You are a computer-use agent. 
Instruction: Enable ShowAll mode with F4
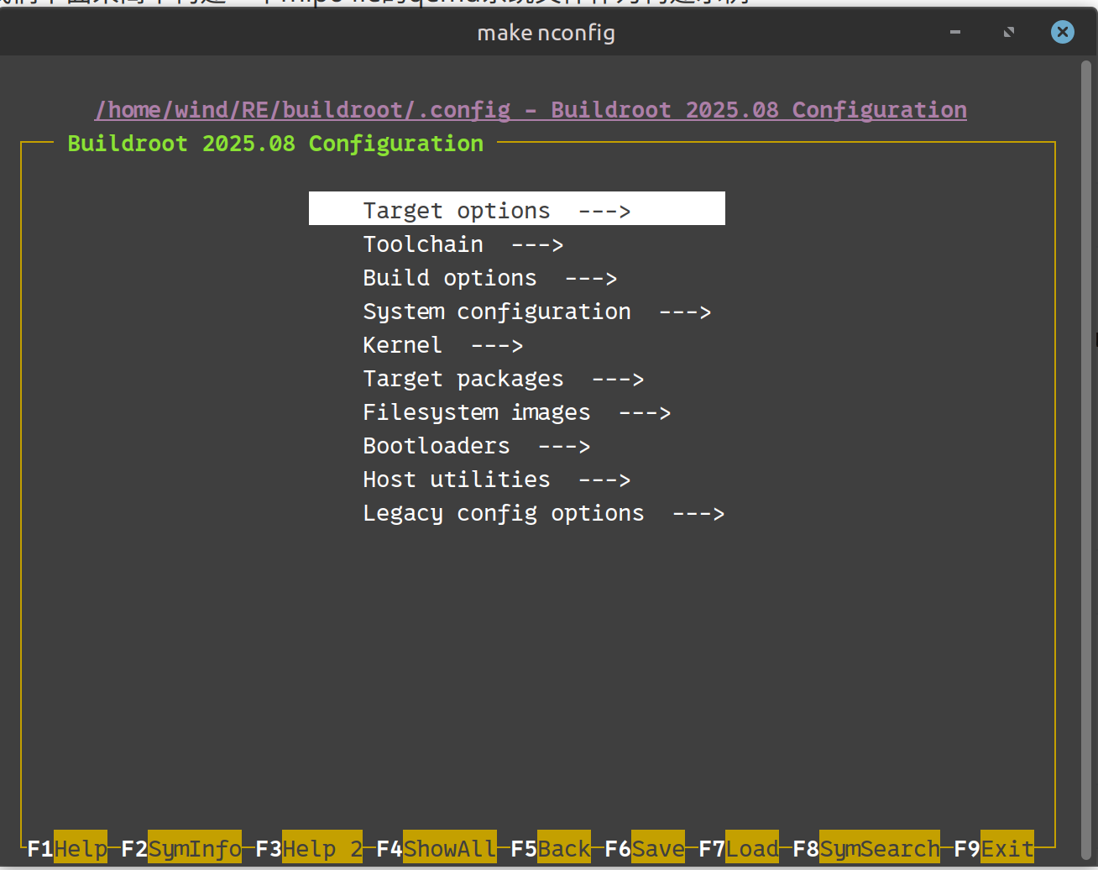449,848
